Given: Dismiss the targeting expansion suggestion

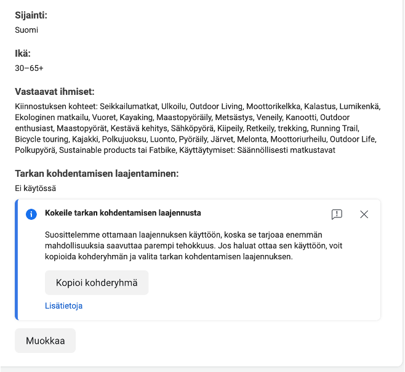Looking at the screenshot, I should tap(364, 214).
